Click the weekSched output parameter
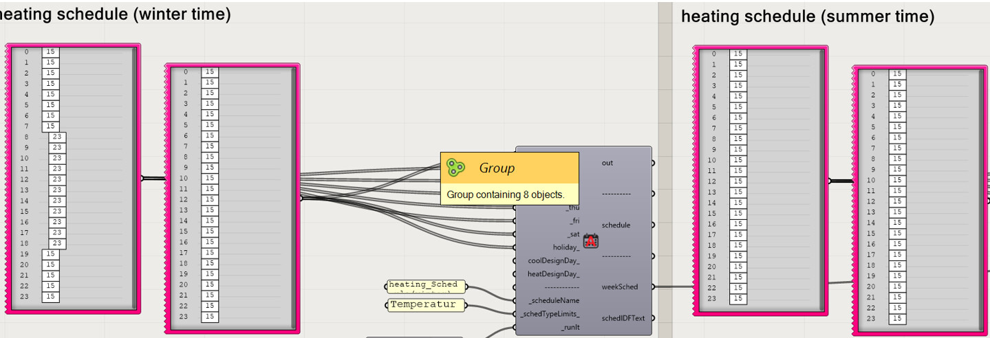 (619, 287)
